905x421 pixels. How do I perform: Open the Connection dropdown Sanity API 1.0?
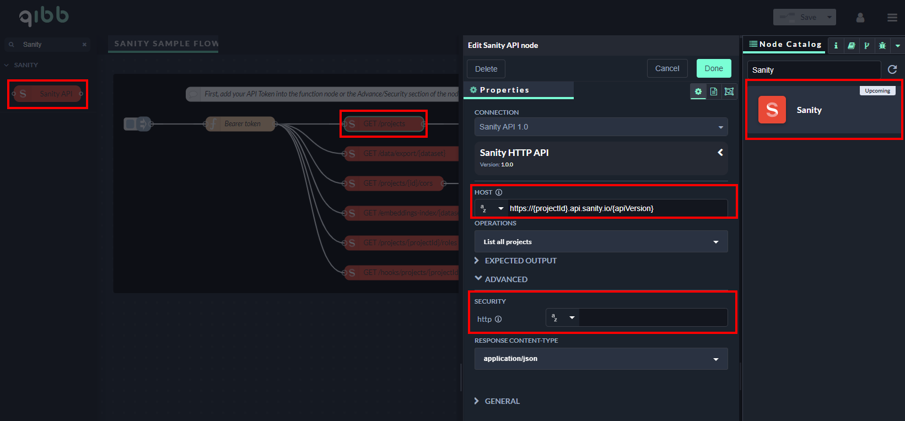point(601,127)
